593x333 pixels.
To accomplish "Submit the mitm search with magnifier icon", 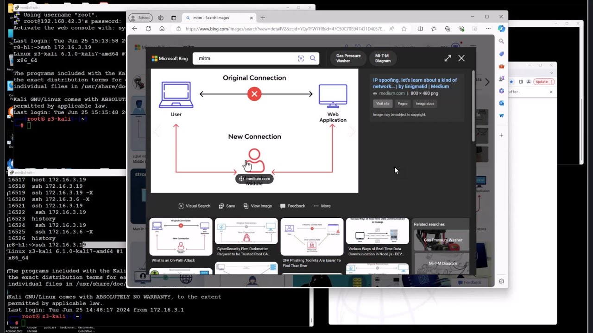I will click(313, 58).
